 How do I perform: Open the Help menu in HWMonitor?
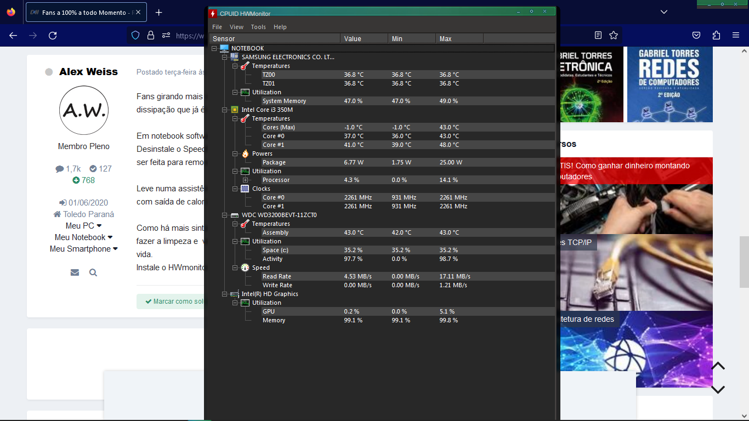click(280, 27)
